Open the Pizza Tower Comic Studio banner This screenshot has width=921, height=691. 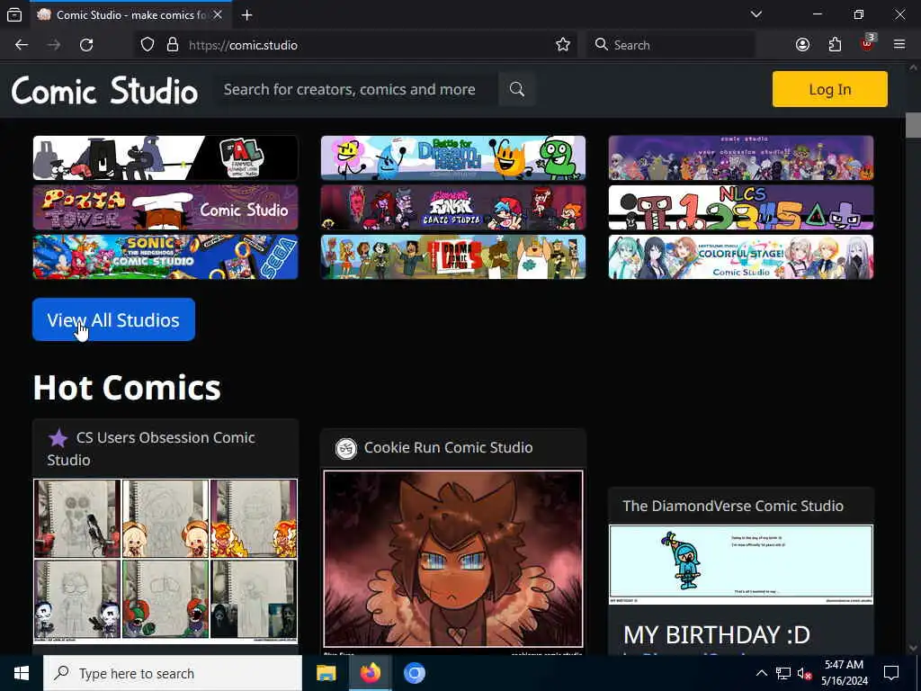point(165,208)
